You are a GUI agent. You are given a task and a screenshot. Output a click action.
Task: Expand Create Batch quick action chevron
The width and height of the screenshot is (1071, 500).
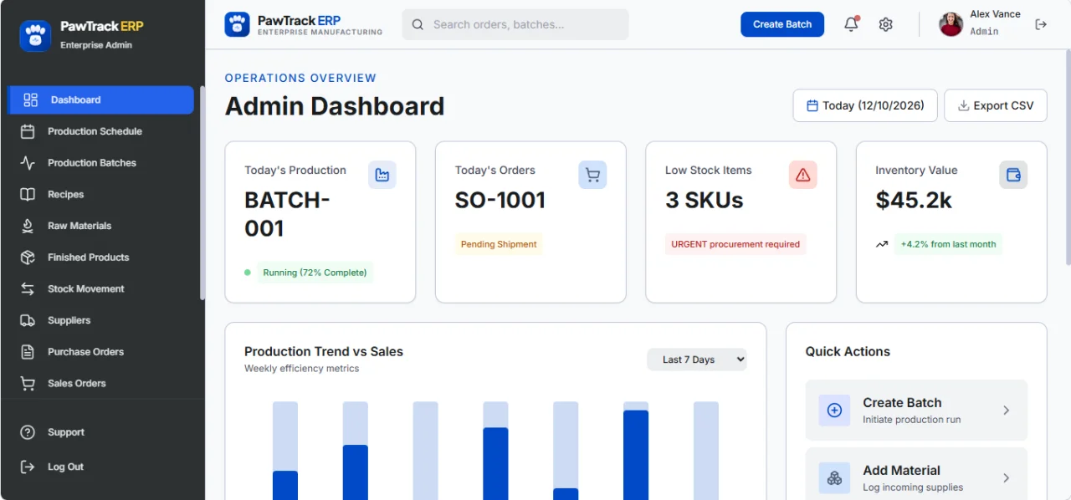[1007, 411]
